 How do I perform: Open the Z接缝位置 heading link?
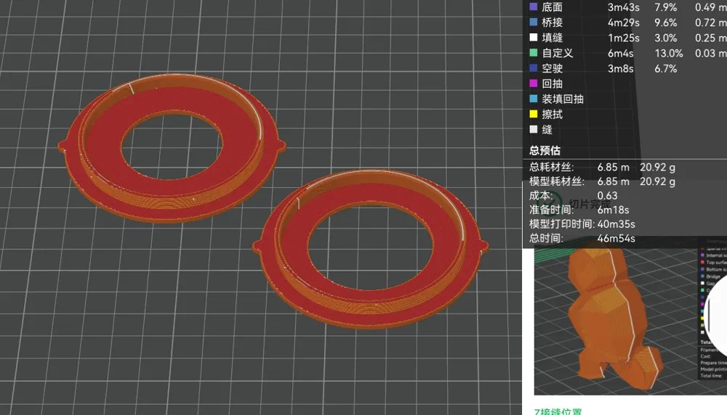point(558,411)
